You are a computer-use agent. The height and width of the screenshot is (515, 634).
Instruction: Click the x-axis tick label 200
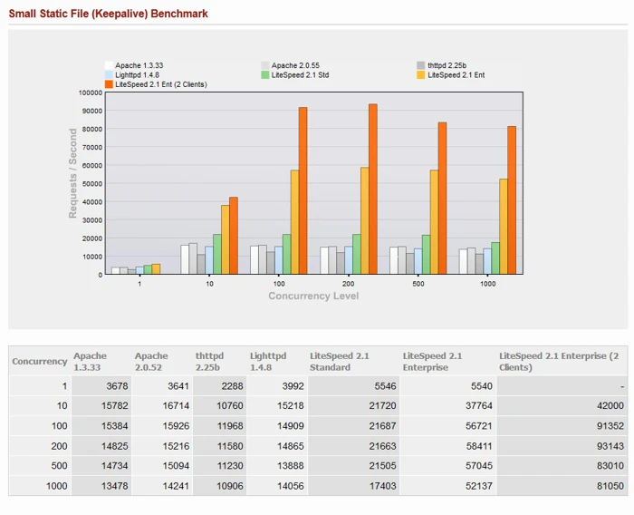point(348,284)
